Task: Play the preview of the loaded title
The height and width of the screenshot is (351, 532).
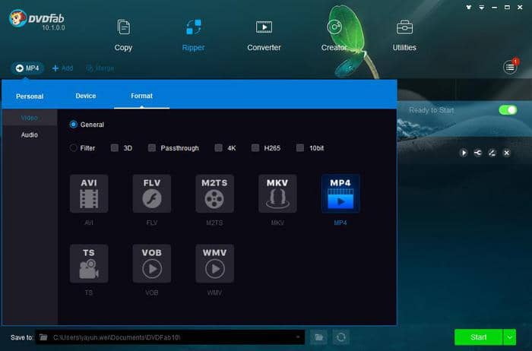Action: tap(464, 153)
